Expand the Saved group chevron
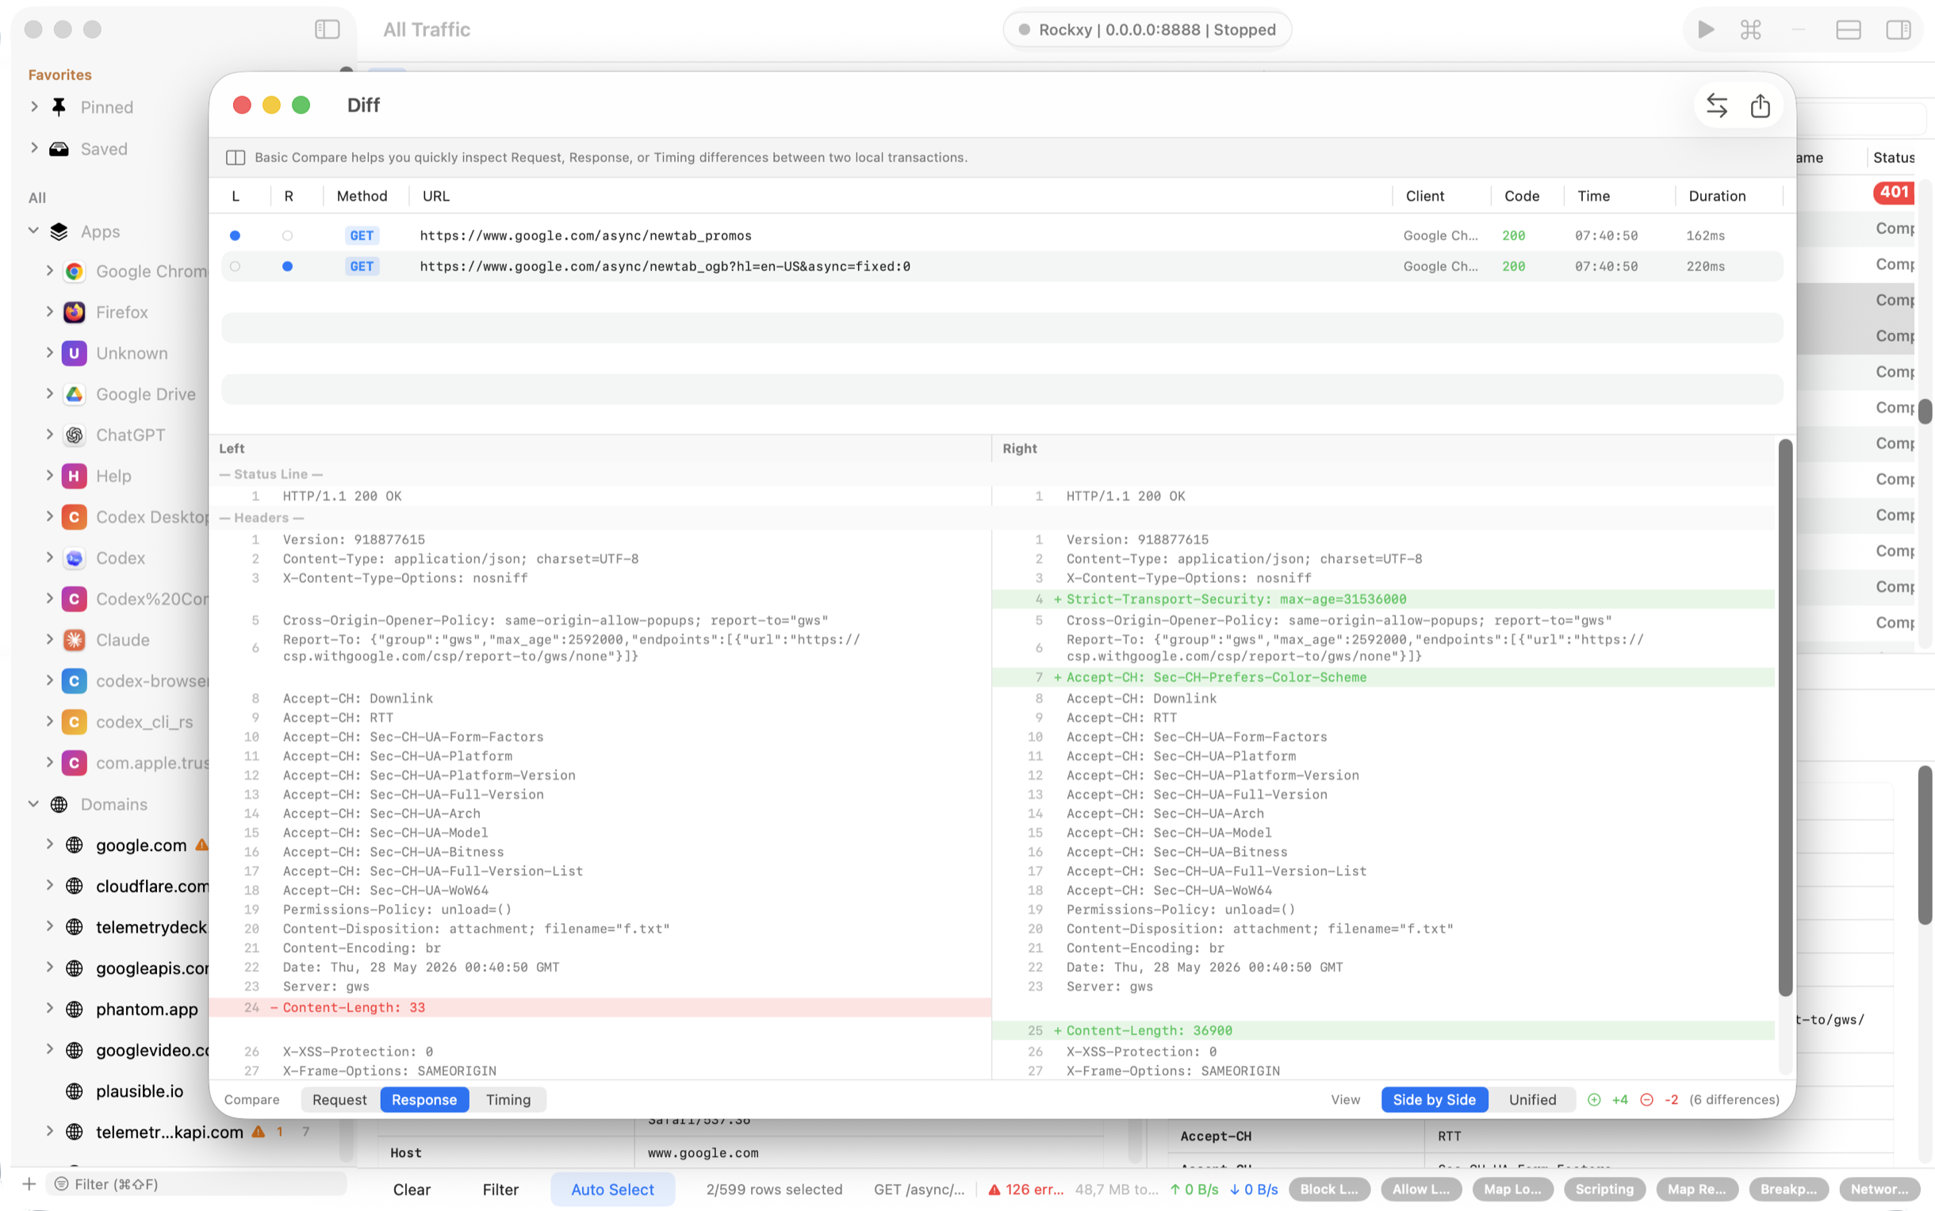This screenshot has width=1935, height=1211. [x=34, y=148]
